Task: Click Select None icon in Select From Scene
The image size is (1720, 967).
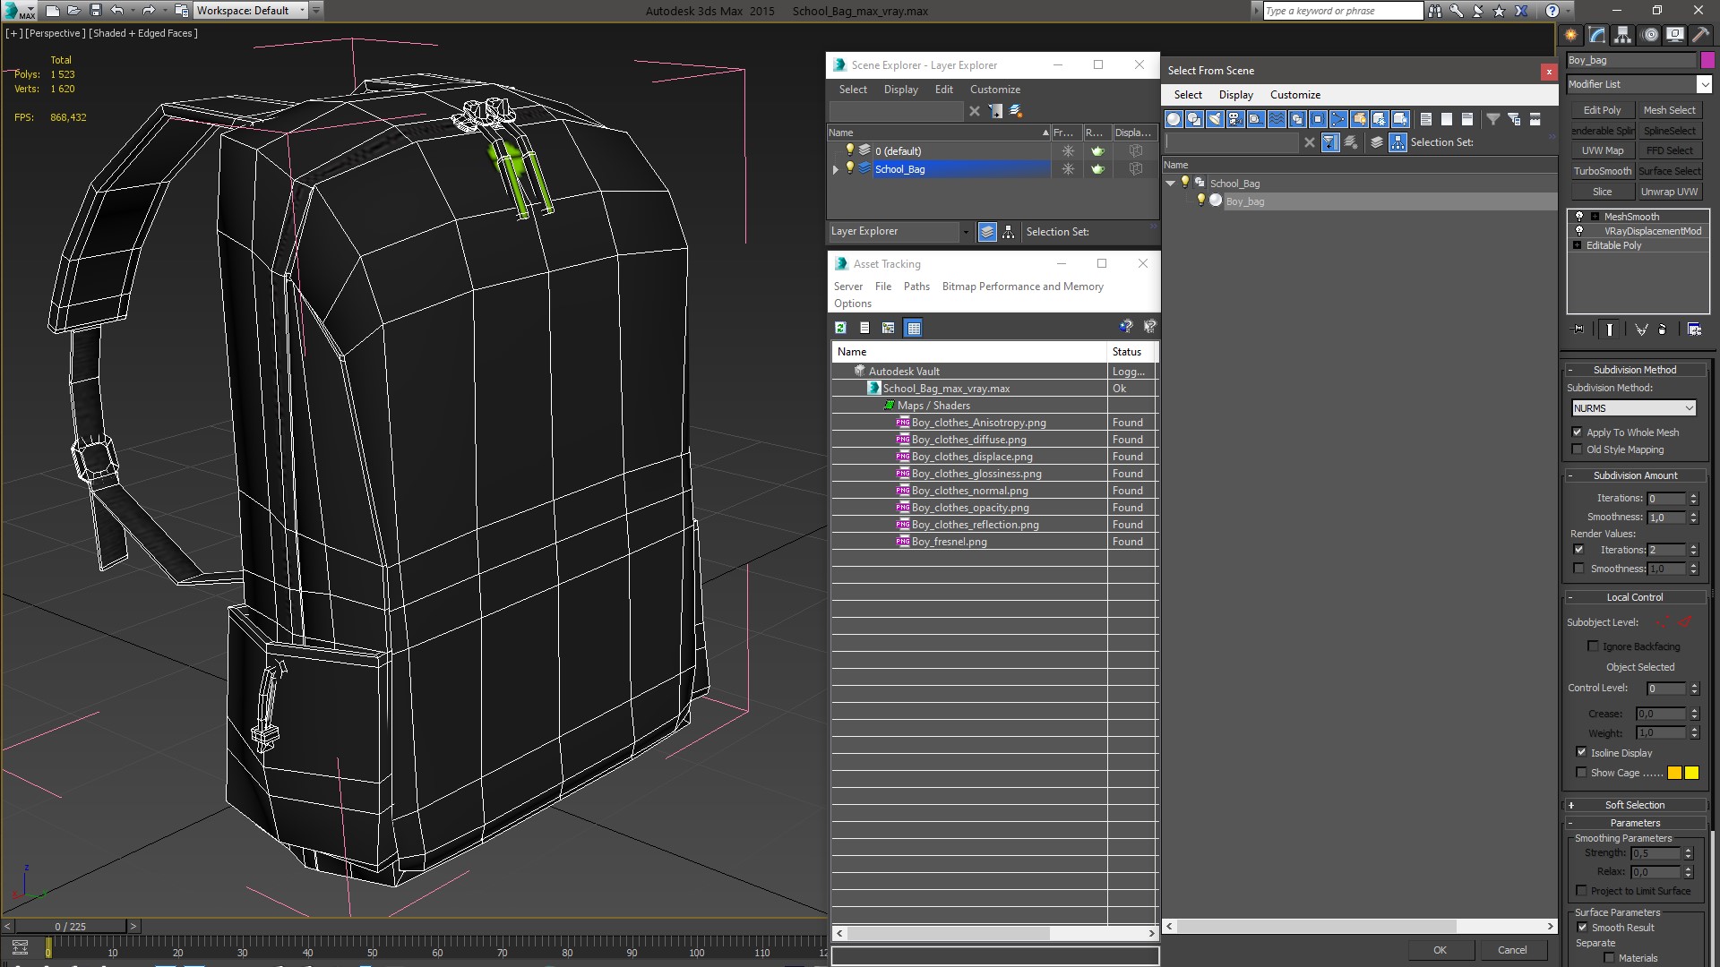Action: [x=1447, y=119]
